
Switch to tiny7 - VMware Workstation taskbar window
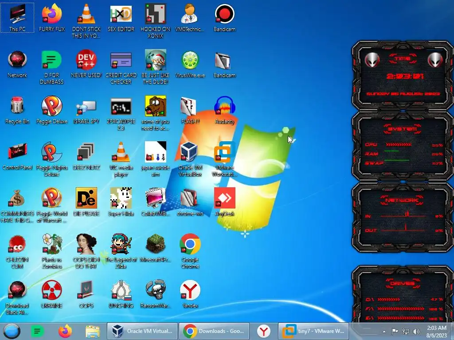tap(313, 331)
